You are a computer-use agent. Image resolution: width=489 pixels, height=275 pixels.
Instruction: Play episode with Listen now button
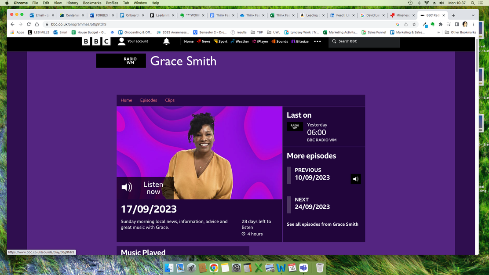145,188
